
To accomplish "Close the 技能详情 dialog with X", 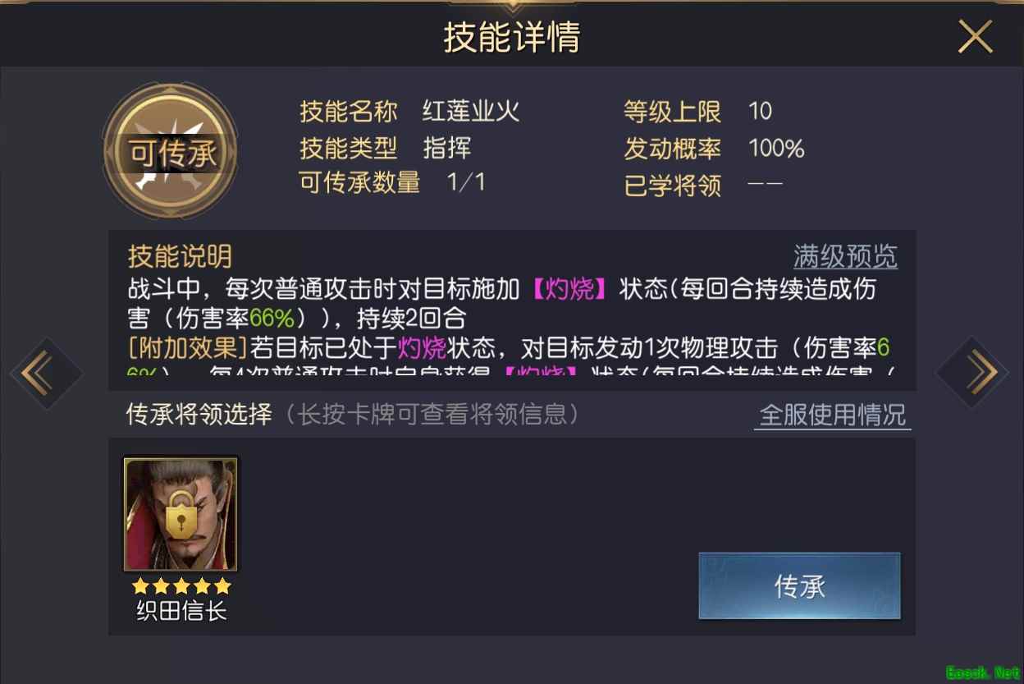I will [x=976, y=37].
